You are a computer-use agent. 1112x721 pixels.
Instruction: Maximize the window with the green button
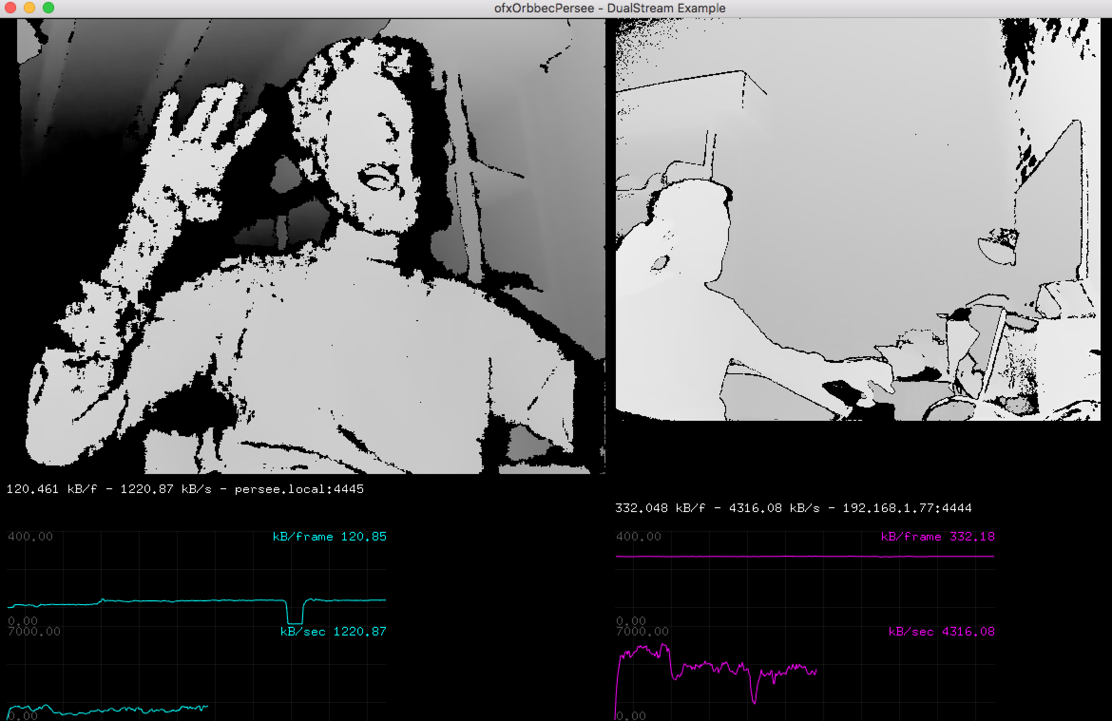click(48, 8)
